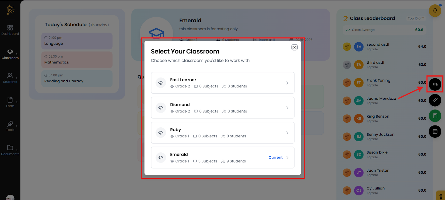This screenshot has width=445, height=200.
Task: Click the trophy icon beside Class Leaderboard
Action: pos(345,19)
